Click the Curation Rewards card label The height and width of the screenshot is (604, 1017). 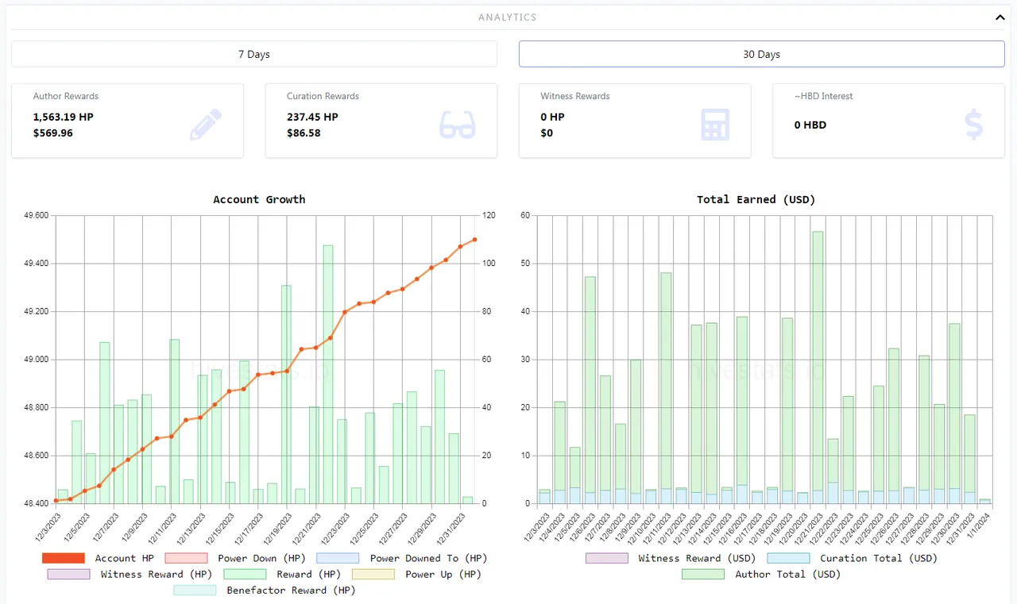pos(323,96)
